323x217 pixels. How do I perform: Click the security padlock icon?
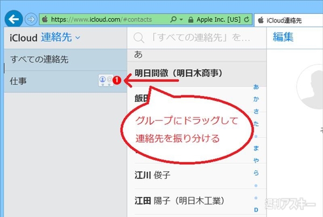(191, 20)
